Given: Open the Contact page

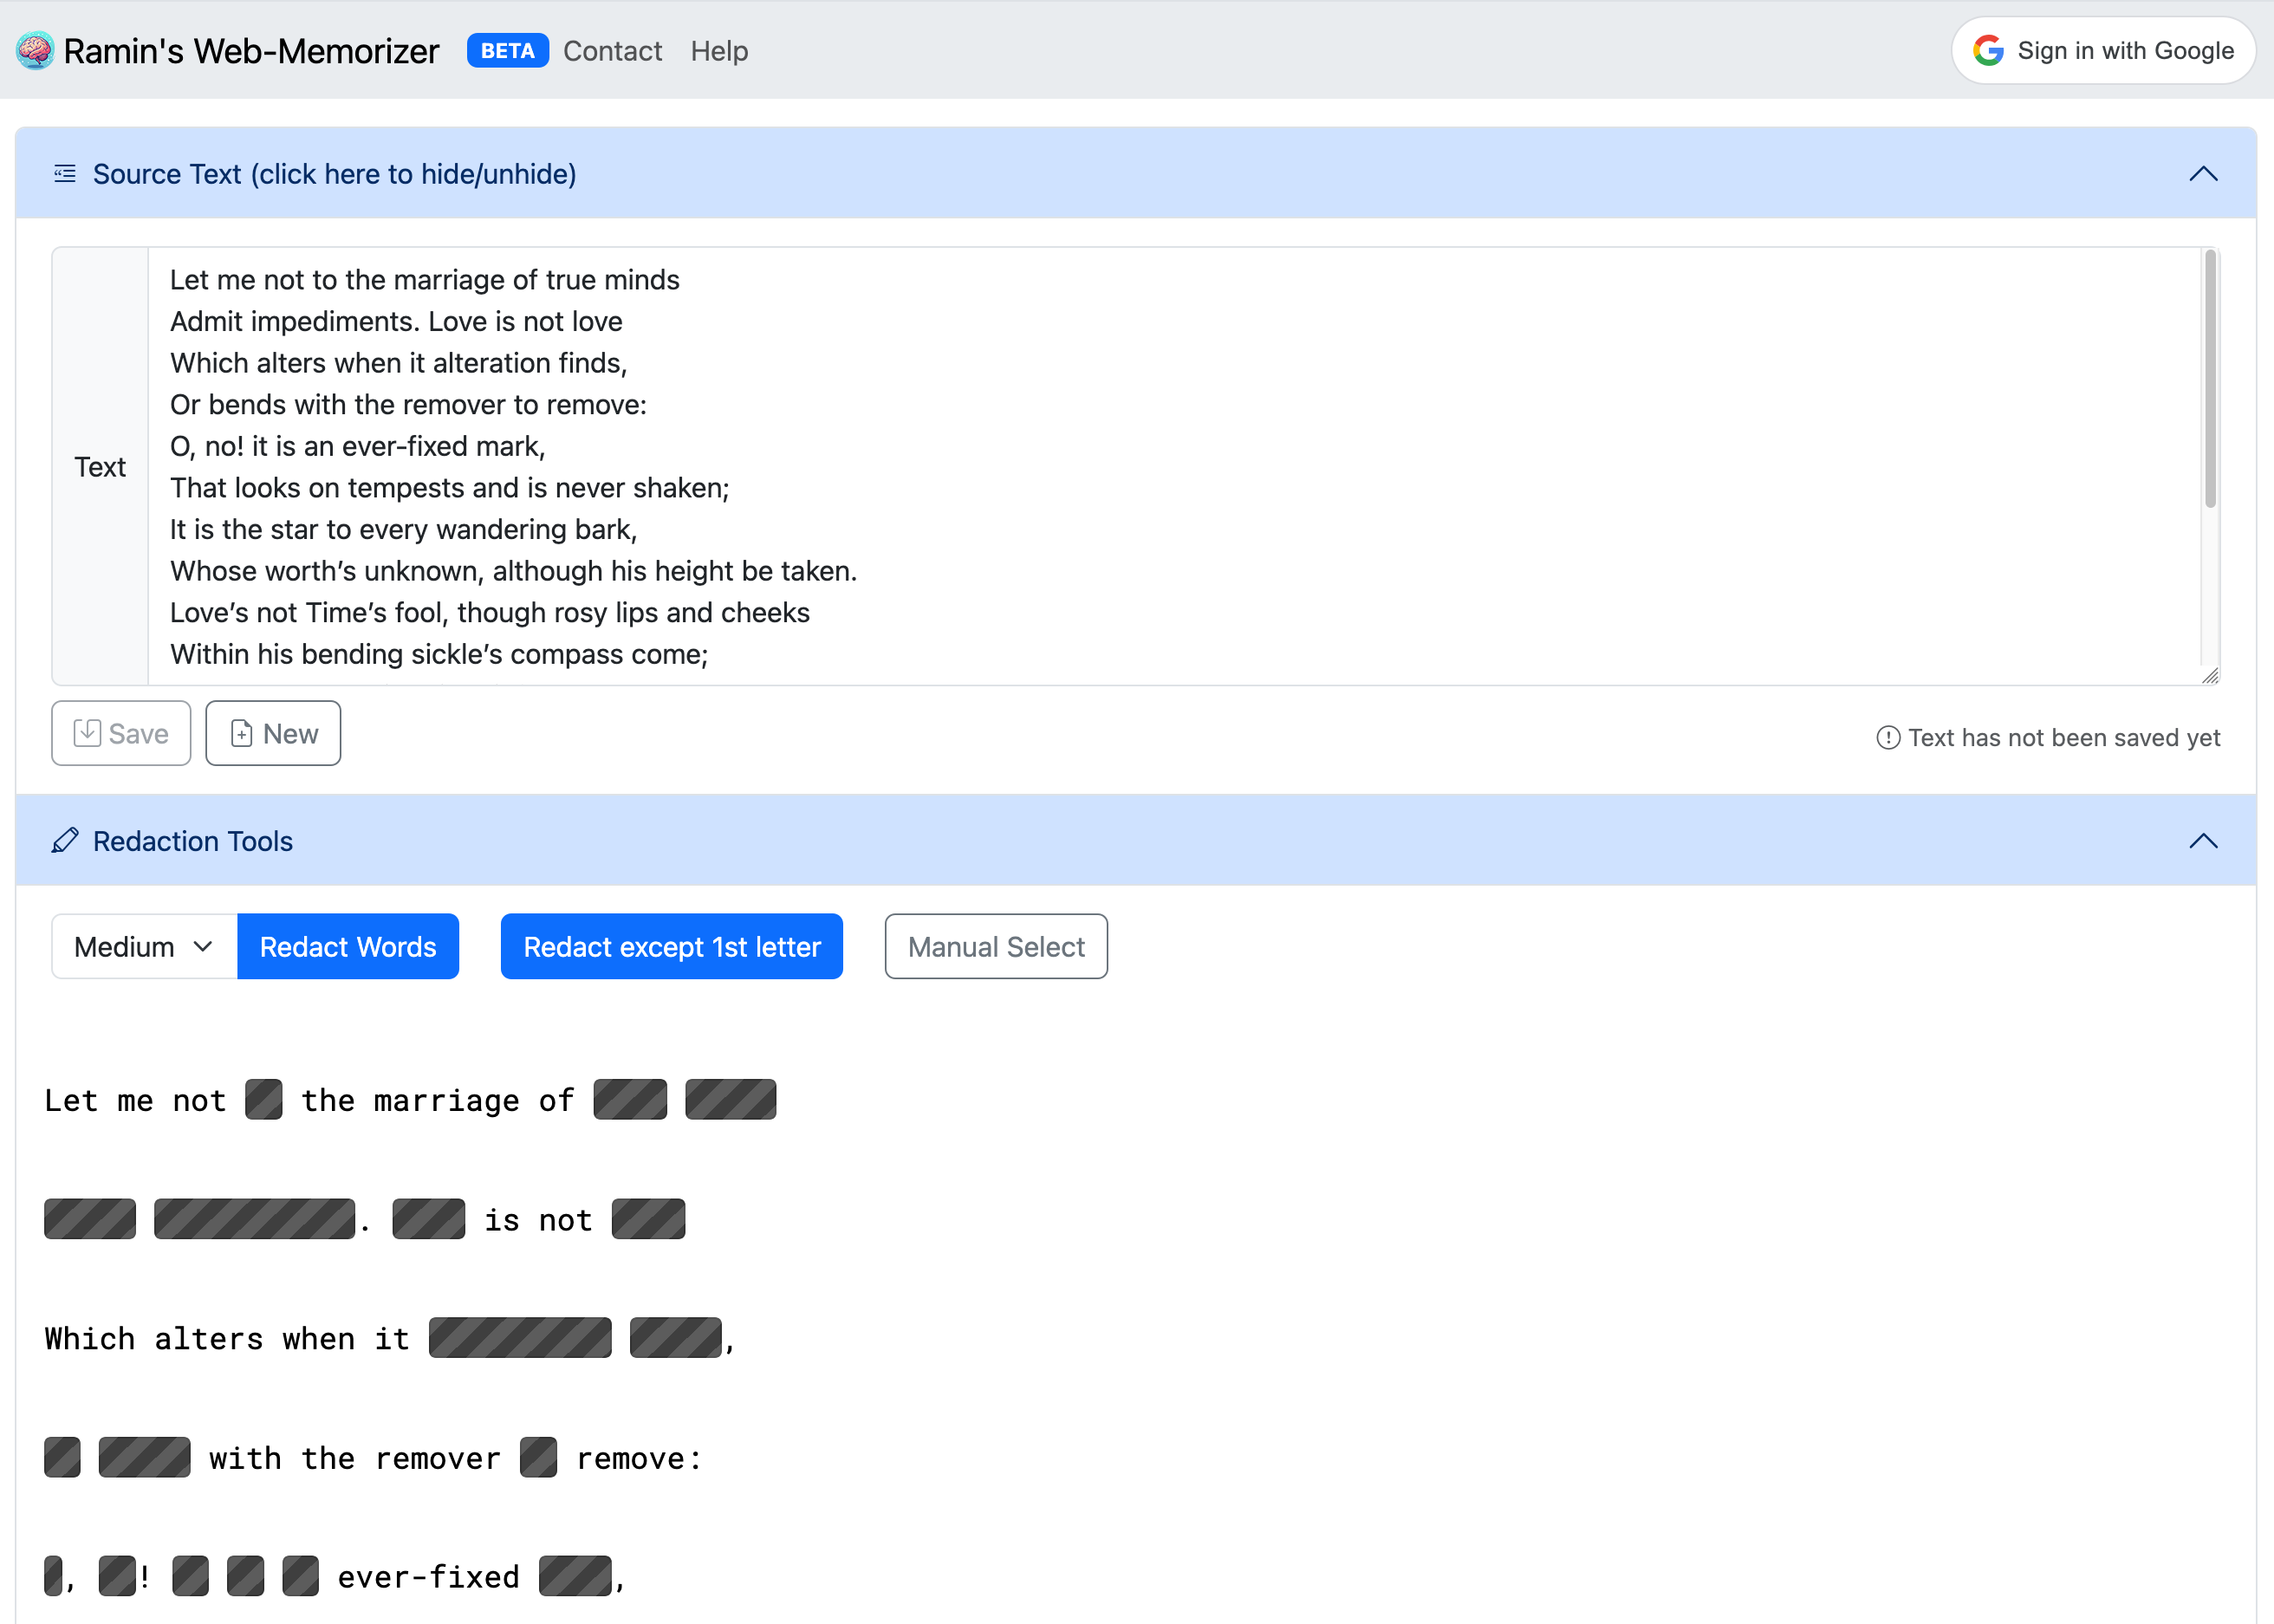Looking at the screenshot, I should pyautogui.click(x=612, y=51).
